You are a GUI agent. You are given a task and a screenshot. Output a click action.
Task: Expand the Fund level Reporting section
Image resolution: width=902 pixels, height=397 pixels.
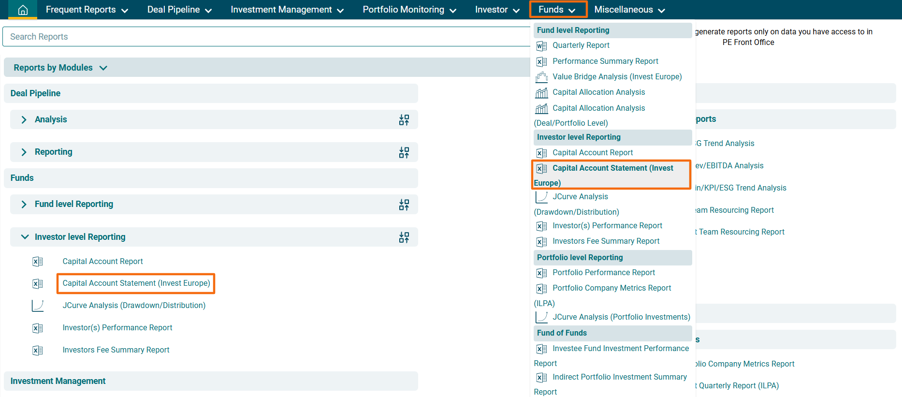pyautogui.click(x=24, y=204)
